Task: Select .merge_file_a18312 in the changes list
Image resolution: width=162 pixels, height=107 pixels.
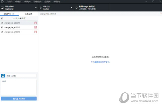Action: coord(19,32)
